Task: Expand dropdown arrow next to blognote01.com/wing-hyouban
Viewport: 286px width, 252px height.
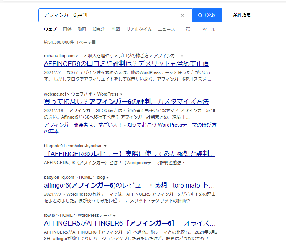Action: point(105,146)
